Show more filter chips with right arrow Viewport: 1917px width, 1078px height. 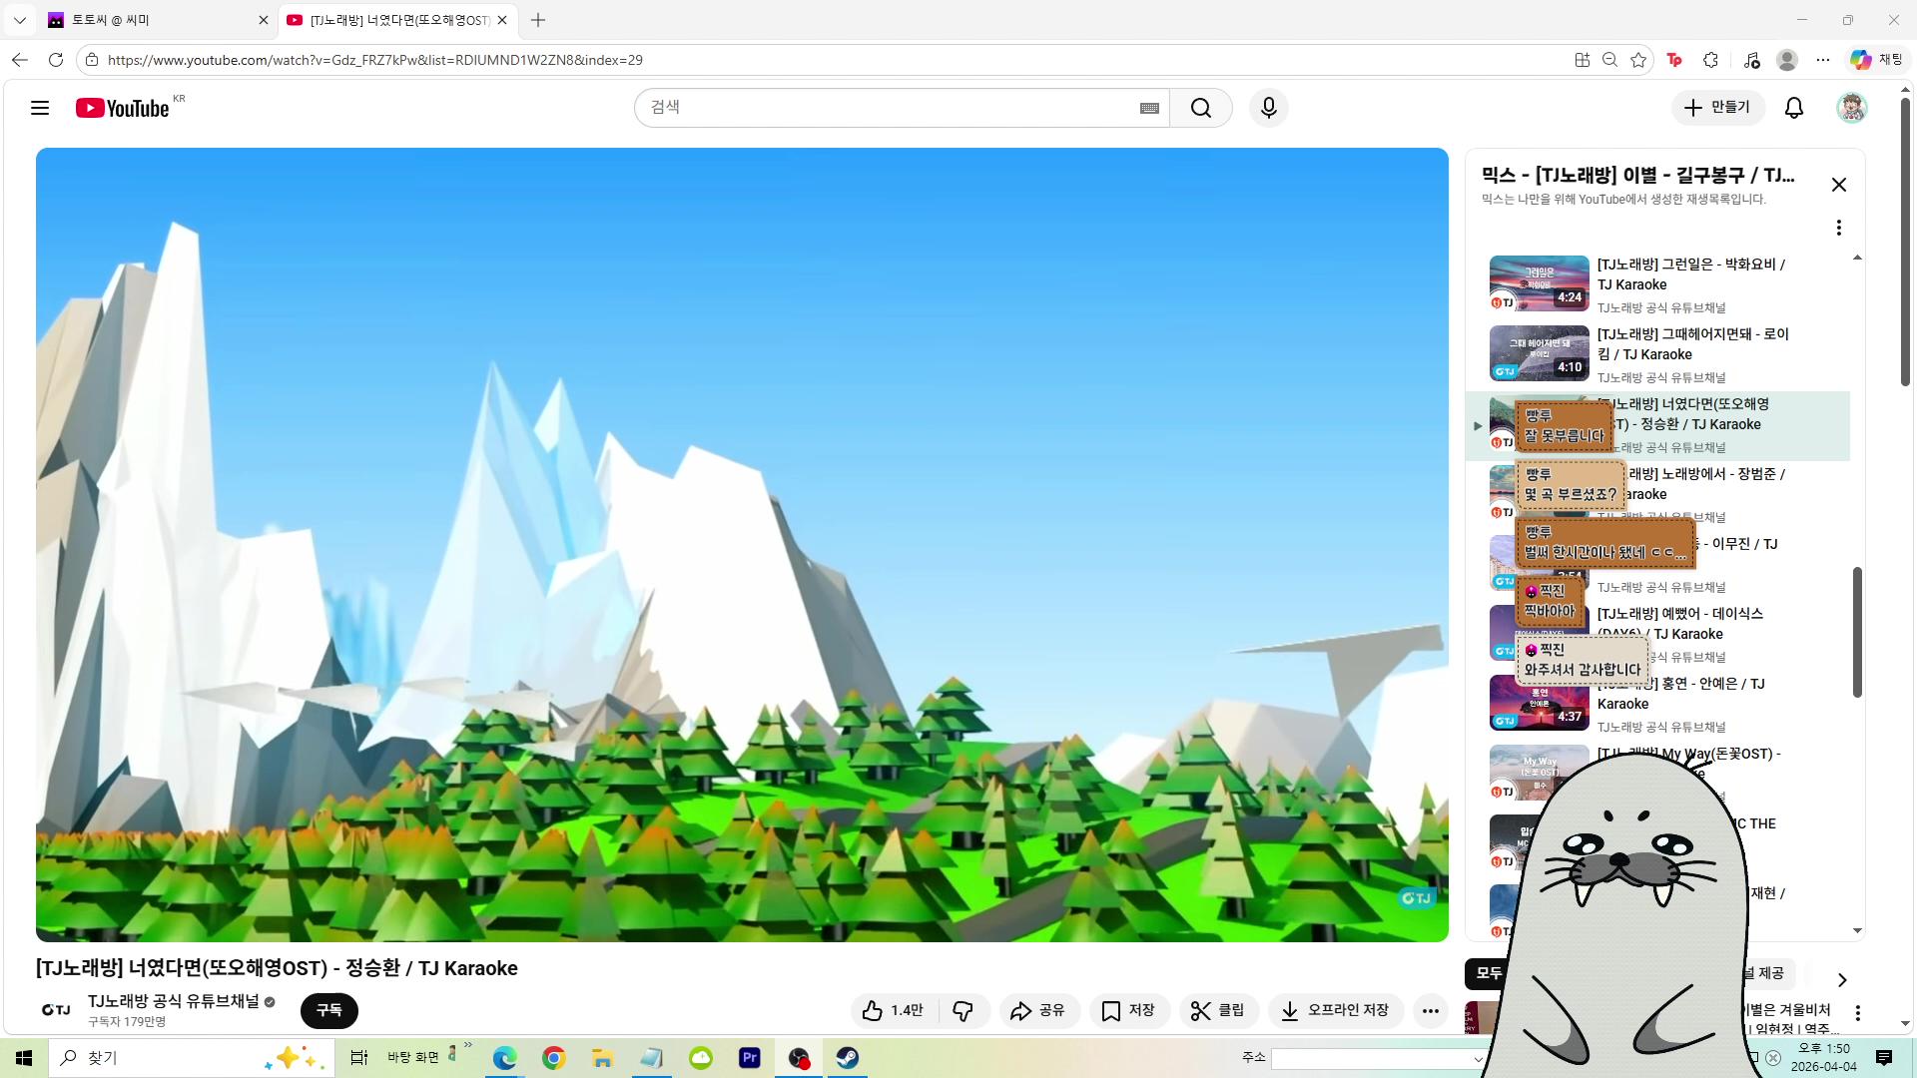[1842, 980]
